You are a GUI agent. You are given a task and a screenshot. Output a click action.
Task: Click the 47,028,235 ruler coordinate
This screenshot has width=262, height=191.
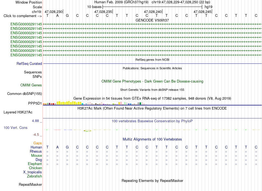tap(103, 12)
